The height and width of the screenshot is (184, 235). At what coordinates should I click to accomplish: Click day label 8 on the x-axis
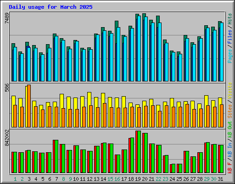(x=63, y=179)
